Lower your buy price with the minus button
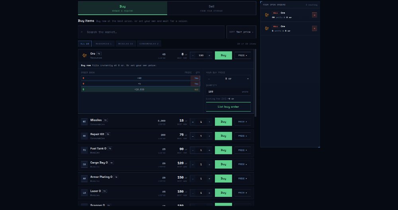This screenshot has height=210, width=398. (209, 79)
